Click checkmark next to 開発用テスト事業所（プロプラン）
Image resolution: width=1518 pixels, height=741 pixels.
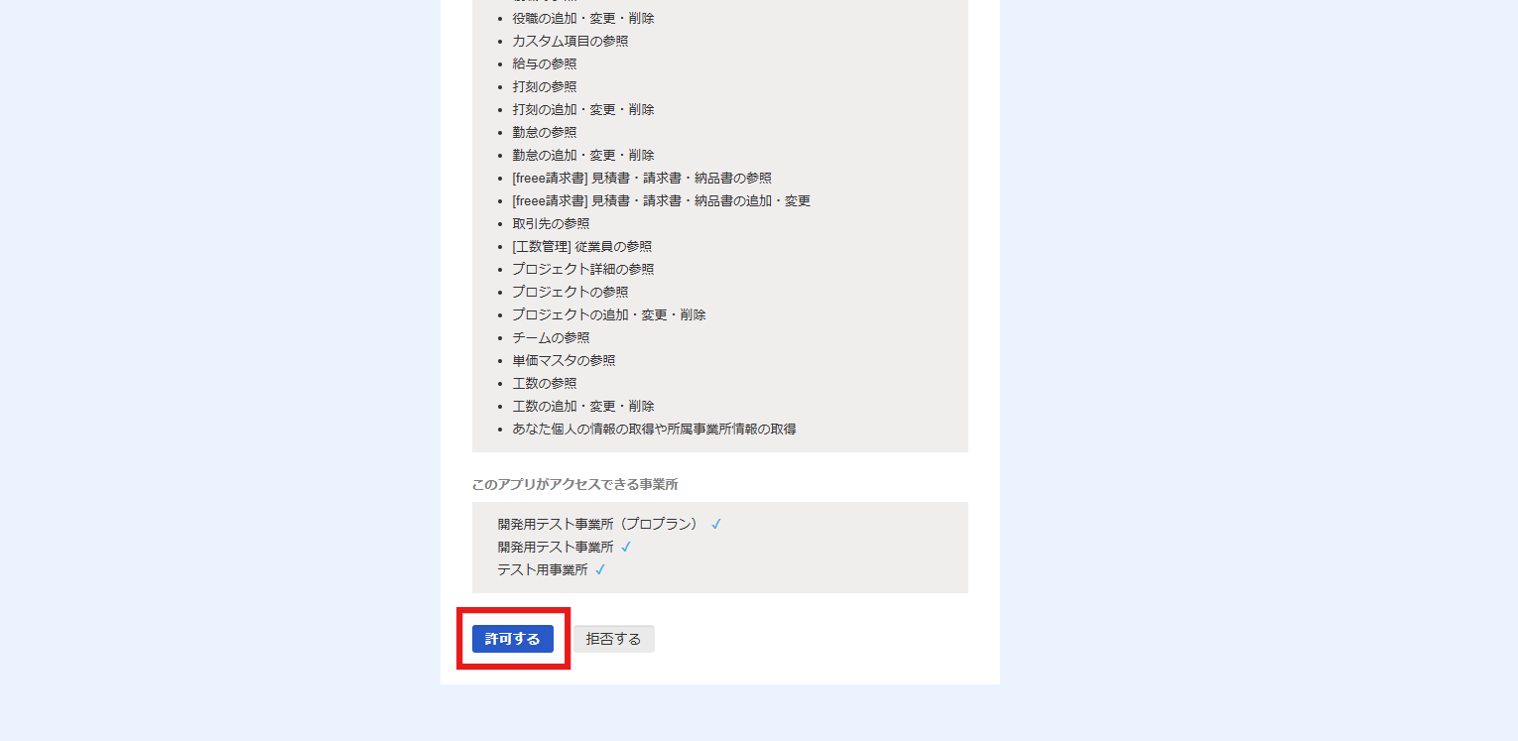tap(716, 524)
